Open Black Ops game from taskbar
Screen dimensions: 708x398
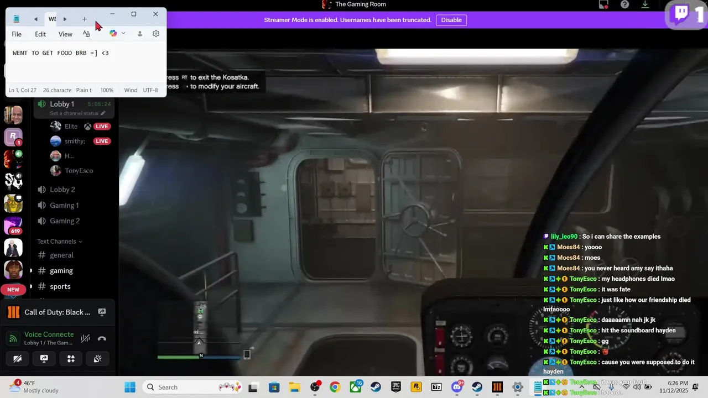(497, 387)
